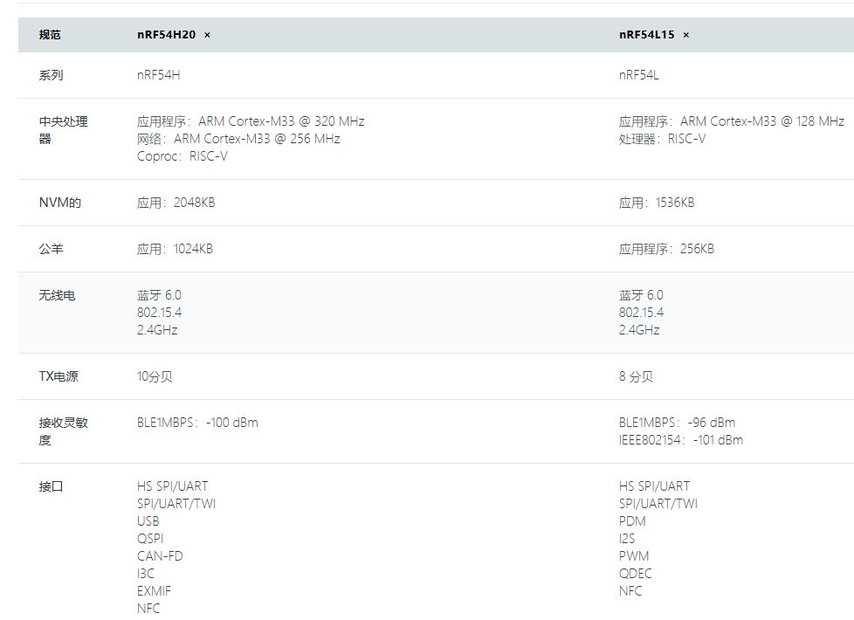The height and width of the screenshot is (620, 854).
Task: Select the I3C interface entry
Action: click(145, 574)
